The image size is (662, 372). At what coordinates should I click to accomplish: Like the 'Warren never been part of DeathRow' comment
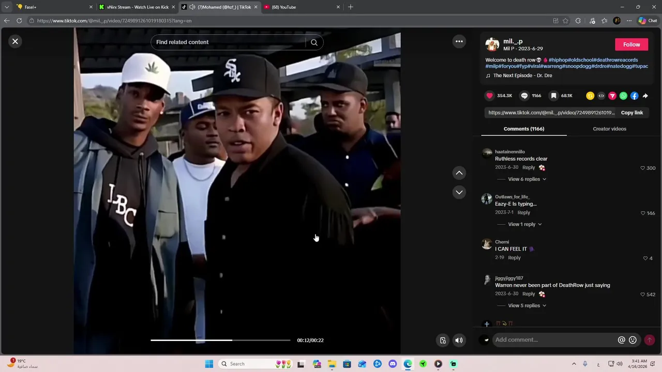(643, 295)
